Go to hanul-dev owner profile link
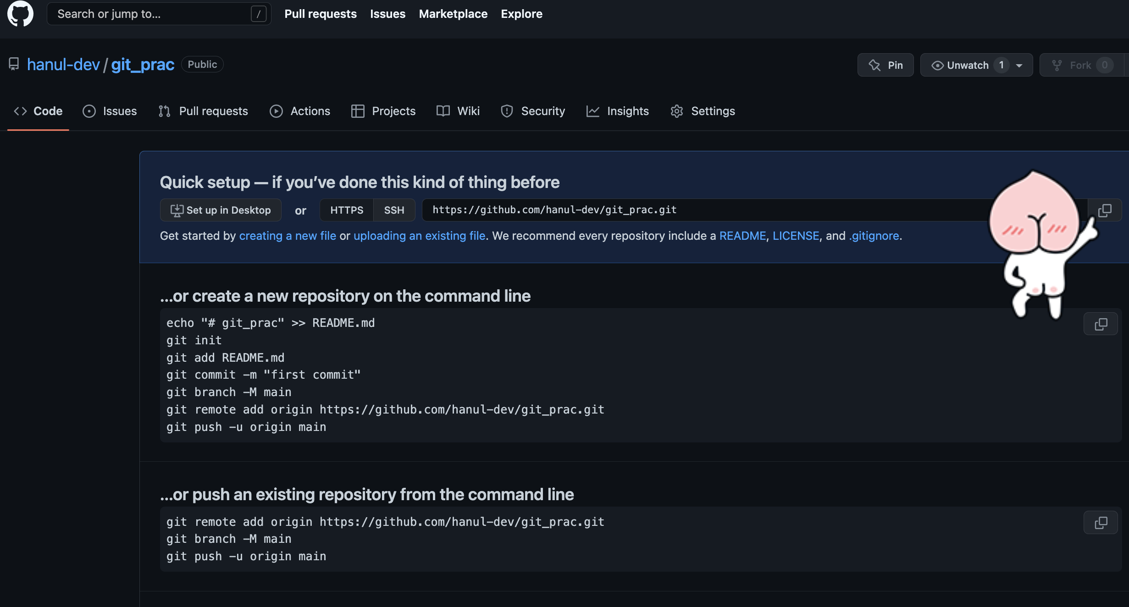This screenshot has width=1129, height=607. tap(63, 65)
